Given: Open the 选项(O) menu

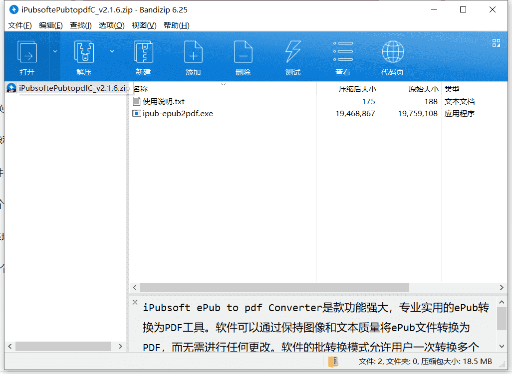Looking at the screenshot, I should click(x=112, y=25).
